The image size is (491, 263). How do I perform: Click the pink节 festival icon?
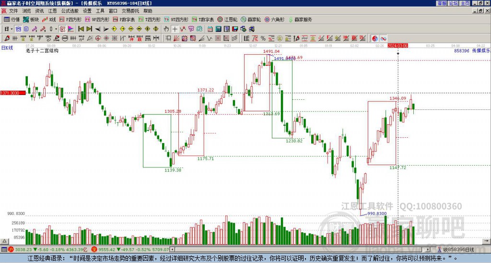(x=191, y=29)
